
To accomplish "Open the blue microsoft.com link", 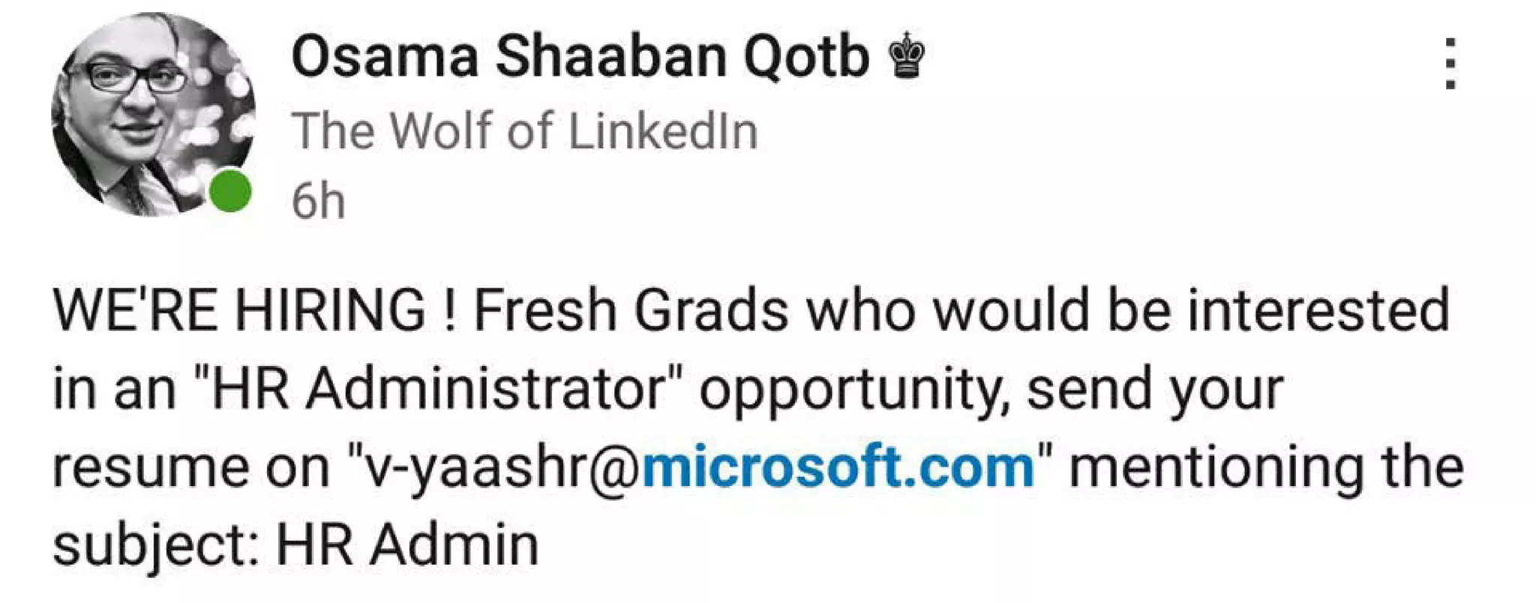I will pos(838,466).
